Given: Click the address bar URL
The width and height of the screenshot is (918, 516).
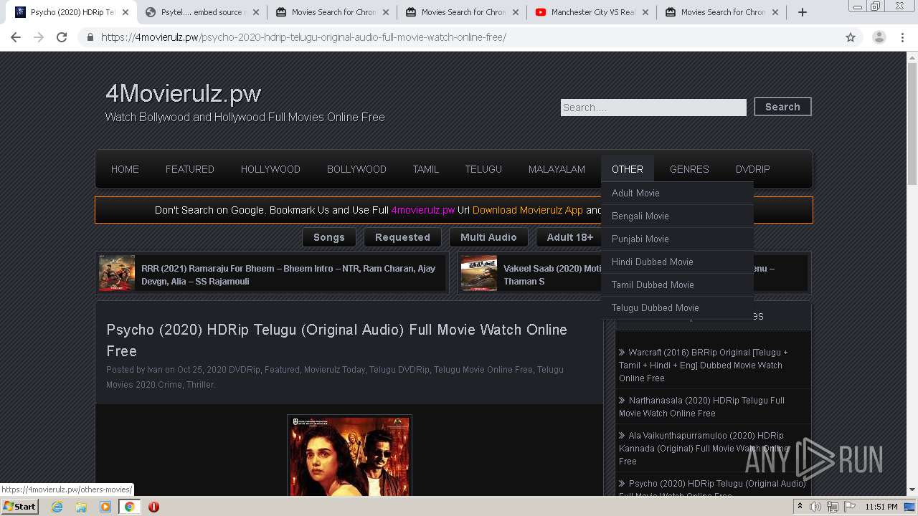Looking at the screenshot, I should (x=303, y=37).
